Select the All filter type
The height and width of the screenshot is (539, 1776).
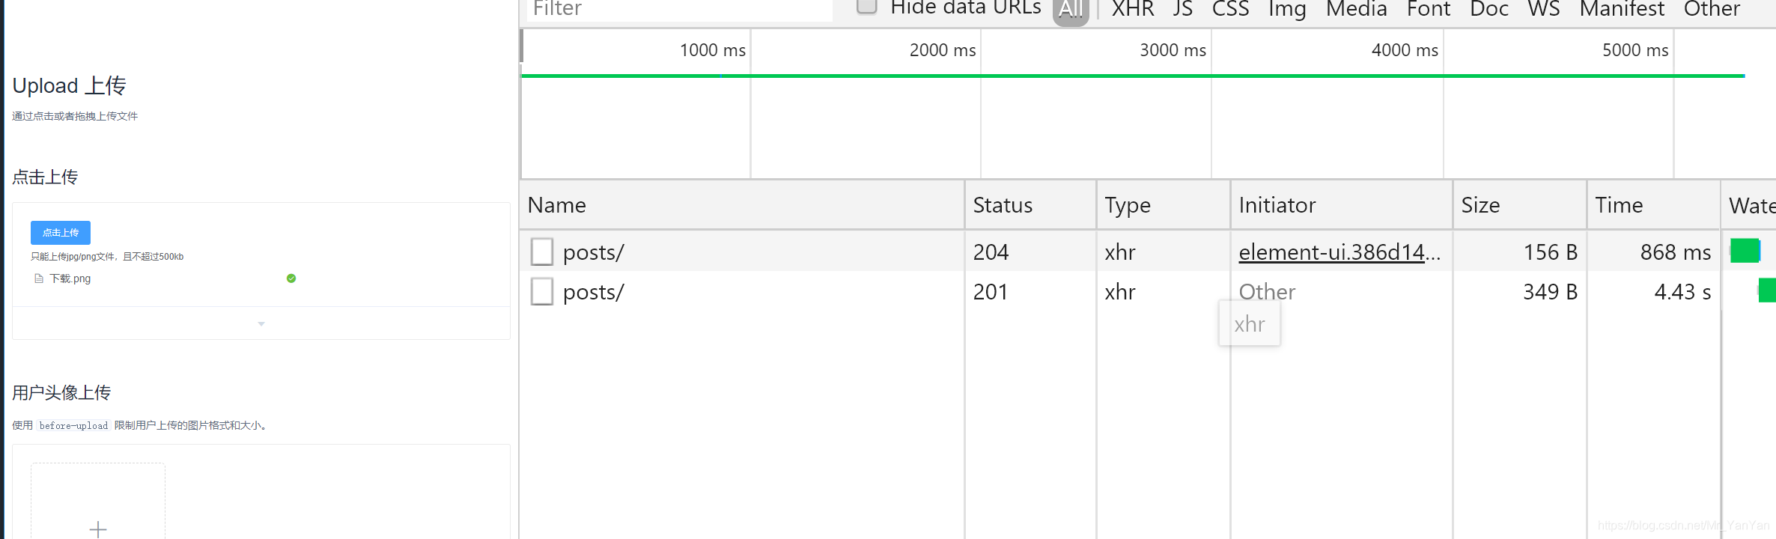(1070, 10)
